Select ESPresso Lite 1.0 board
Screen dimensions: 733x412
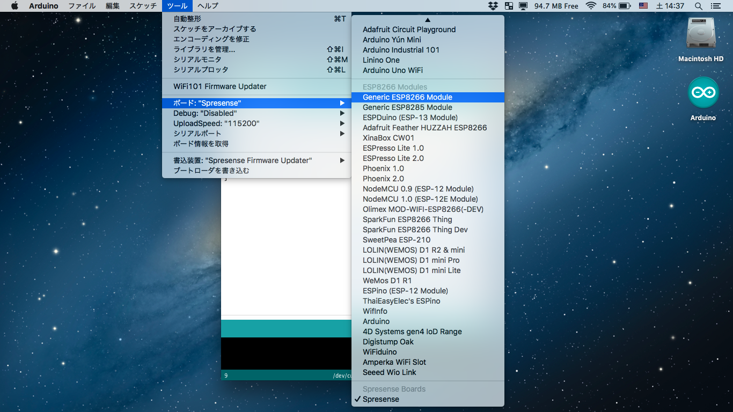428,148
